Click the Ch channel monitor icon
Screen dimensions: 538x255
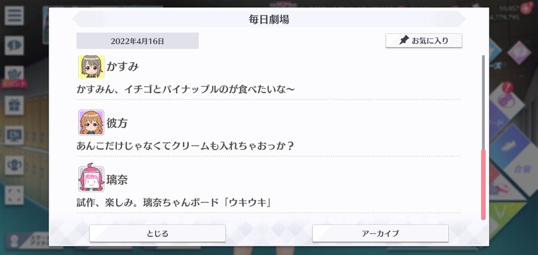point(14,135)
